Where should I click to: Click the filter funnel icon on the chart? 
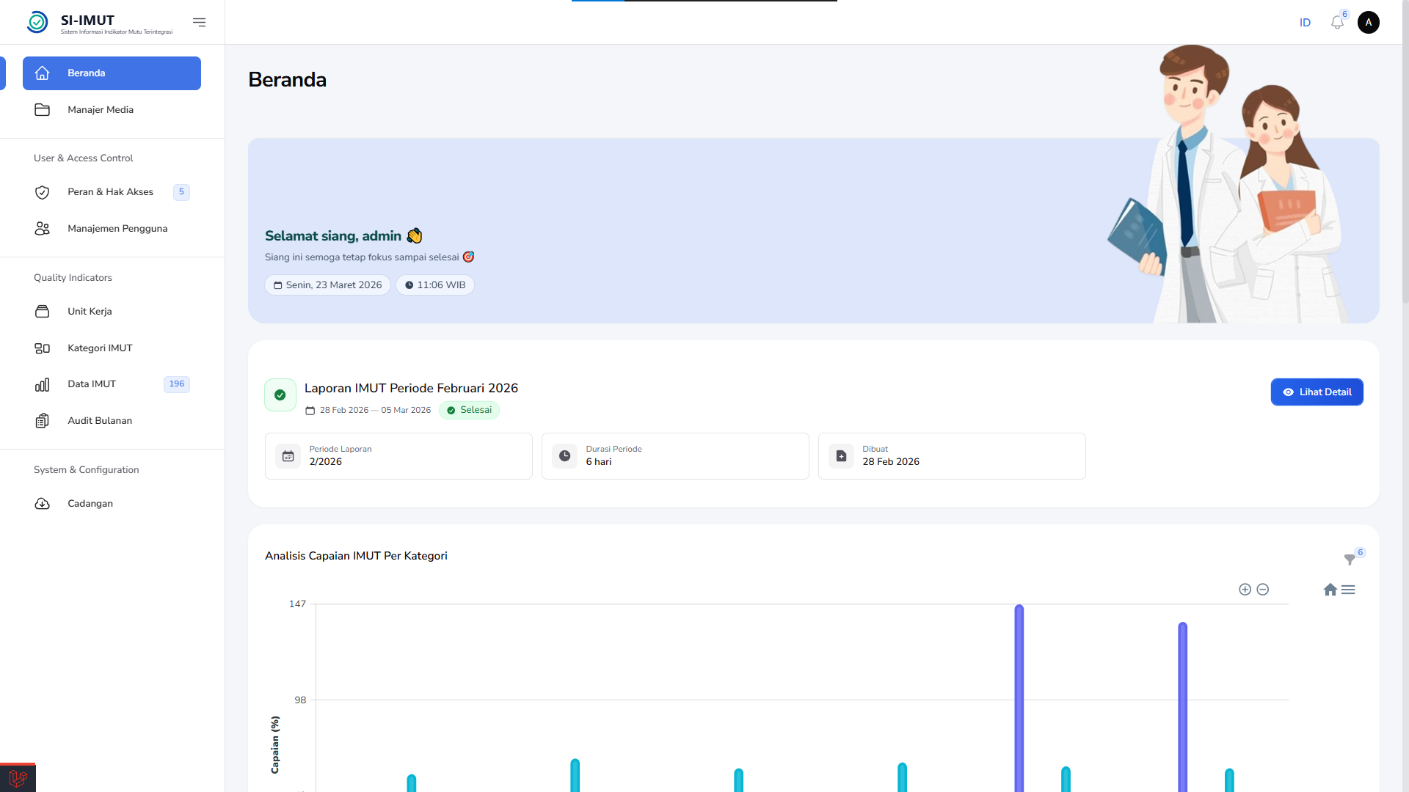[1351, 560]
